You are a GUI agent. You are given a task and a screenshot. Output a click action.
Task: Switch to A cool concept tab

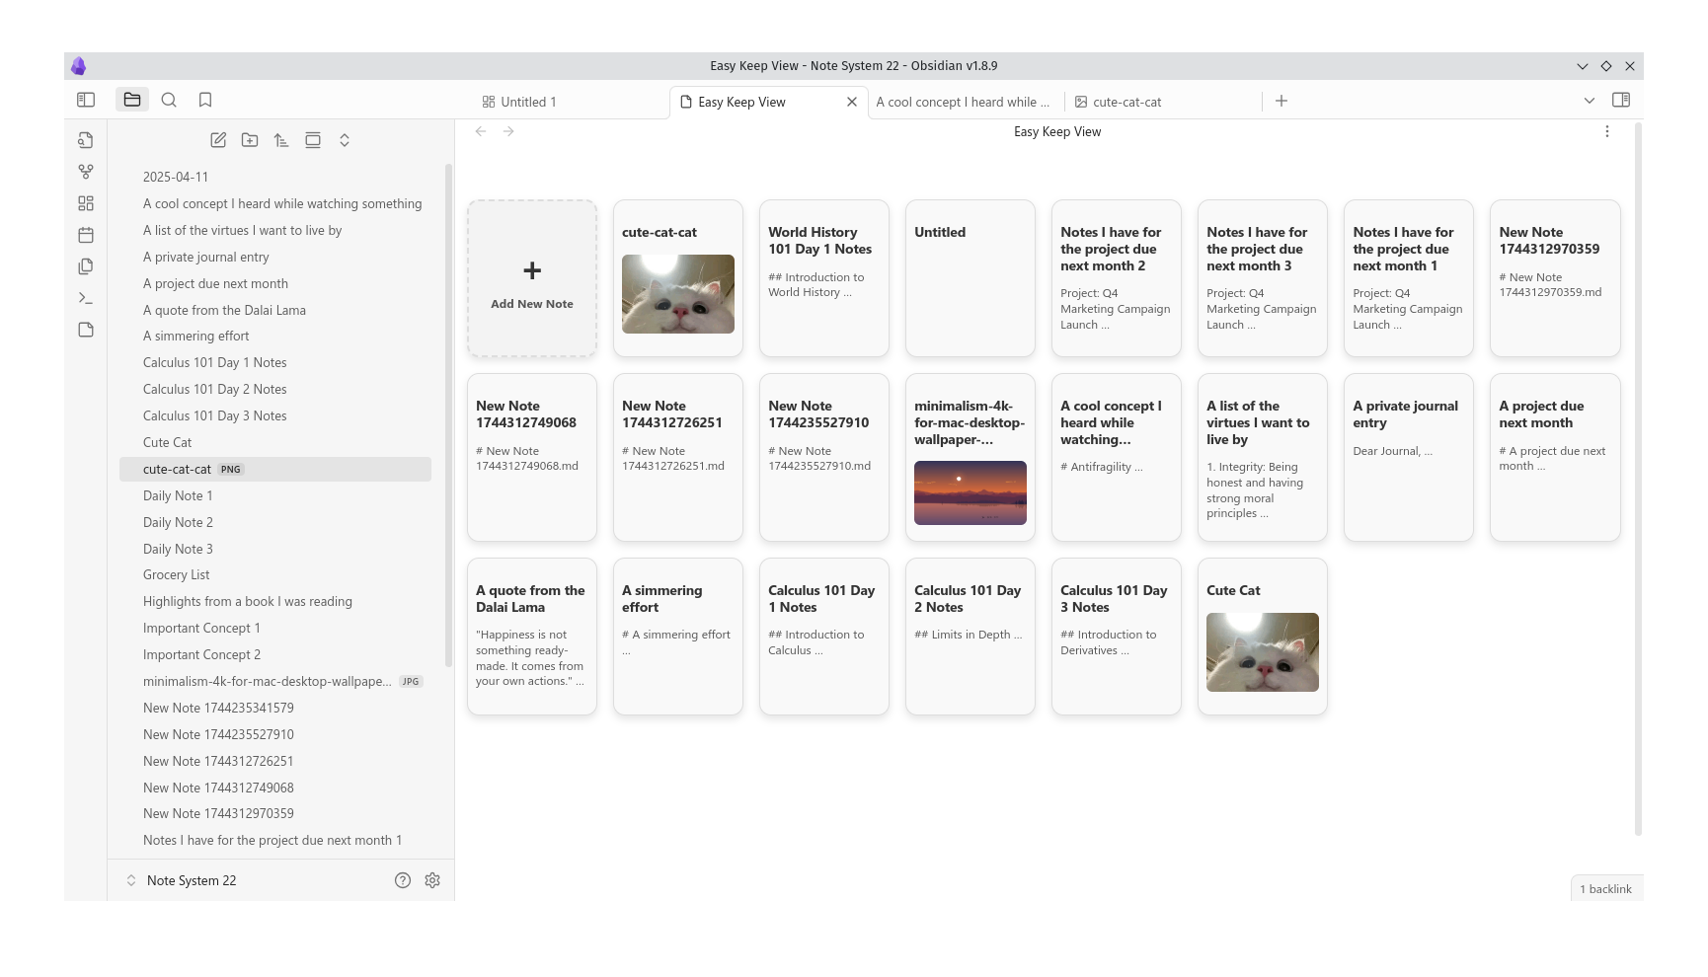[x=963, y=102]
